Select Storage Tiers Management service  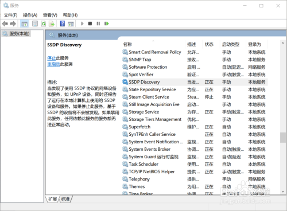point(195,119)
